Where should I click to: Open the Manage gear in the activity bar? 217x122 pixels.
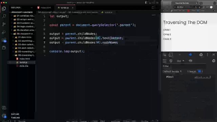(x=4, y=116)
